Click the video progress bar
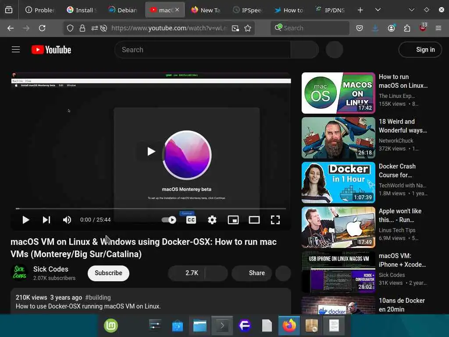This screenshot has height=337, width=449. point(151,208)
